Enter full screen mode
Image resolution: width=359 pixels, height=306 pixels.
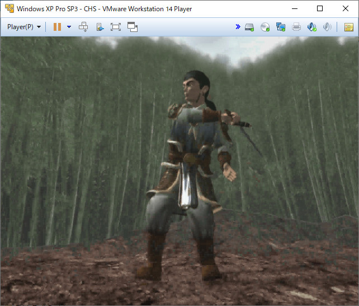click(x=116, y=27)
